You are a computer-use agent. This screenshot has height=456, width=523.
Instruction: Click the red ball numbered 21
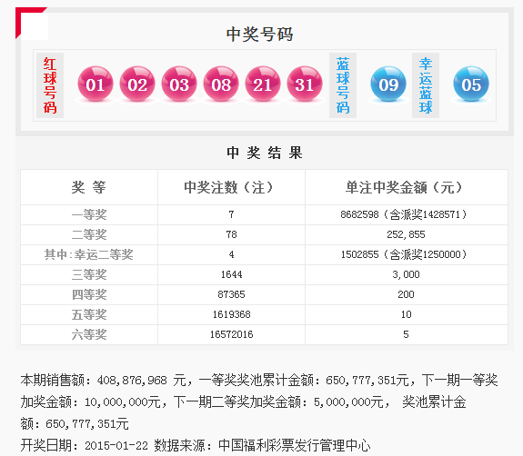263,84
